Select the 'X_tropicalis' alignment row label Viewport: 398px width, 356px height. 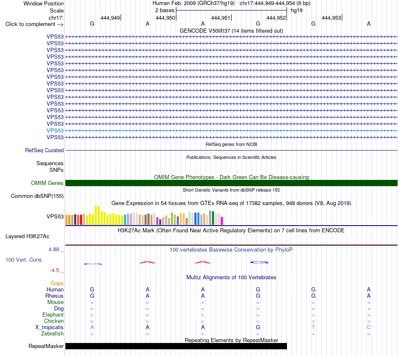(x=49, y=327)
